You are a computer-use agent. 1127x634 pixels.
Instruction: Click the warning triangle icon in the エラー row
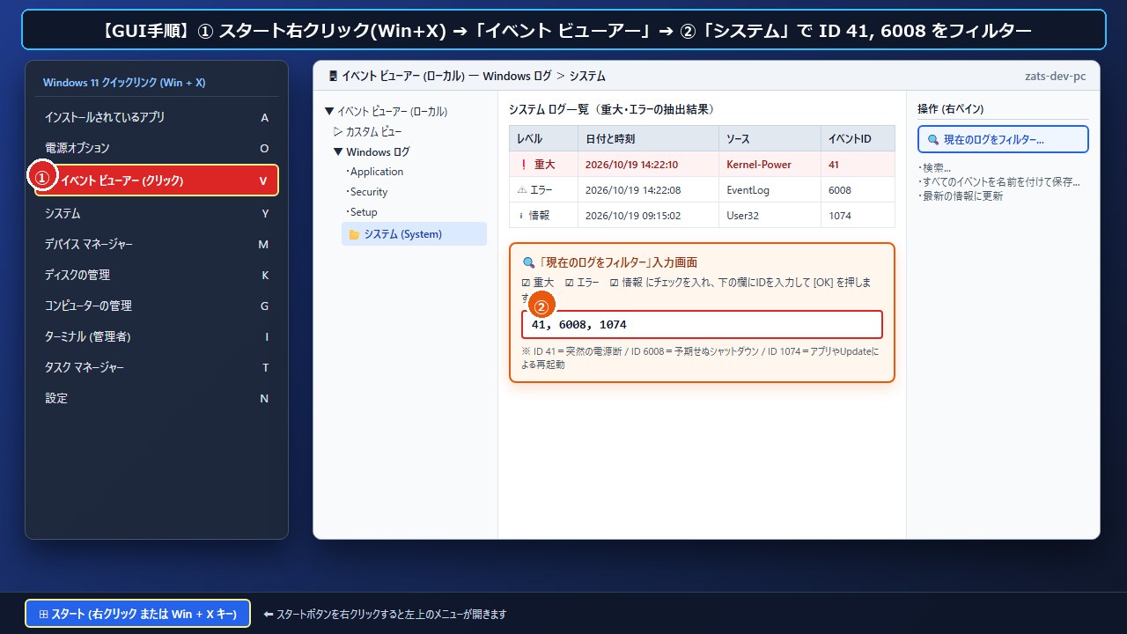(x=522, y=190)
